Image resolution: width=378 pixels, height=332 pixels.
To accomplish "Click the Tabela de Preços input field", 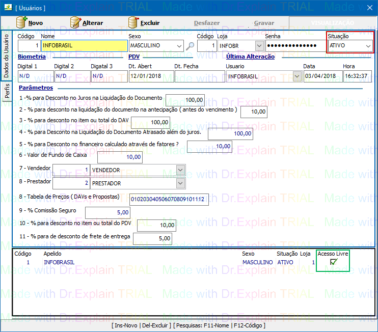I will point(169,199).
